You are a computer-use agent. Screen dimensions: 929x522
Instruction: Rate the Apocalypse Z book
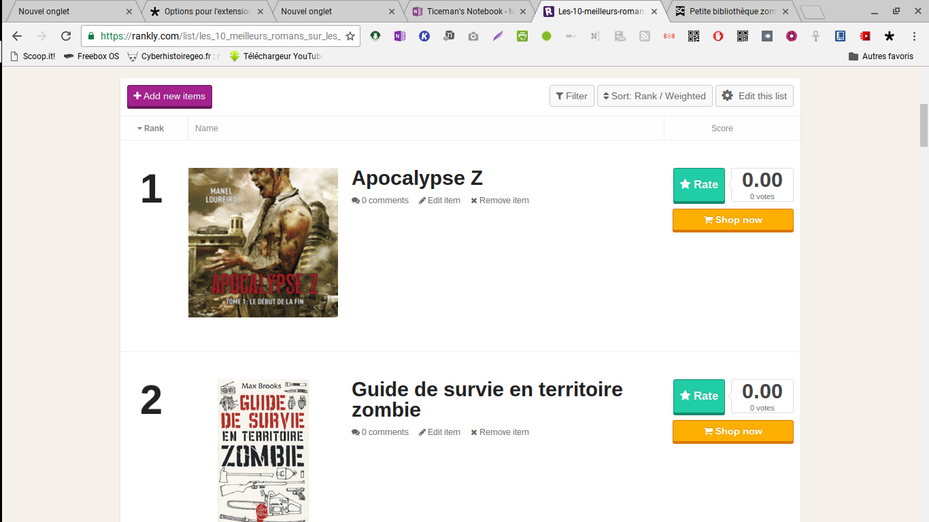tap(698, 184)
